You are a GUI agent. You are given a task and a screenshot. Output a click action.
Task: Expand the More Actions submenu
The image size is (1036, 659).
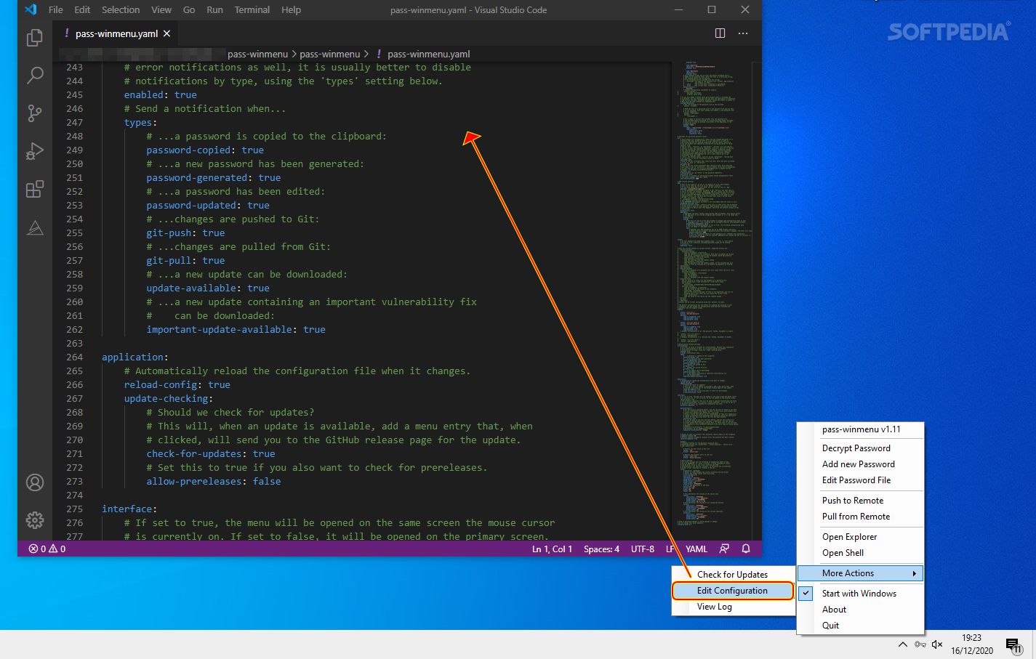coord(861,573)
